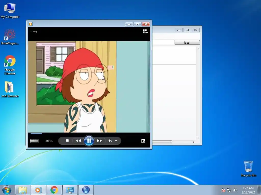Switch the player to full screen view

[x=143, y=141]
